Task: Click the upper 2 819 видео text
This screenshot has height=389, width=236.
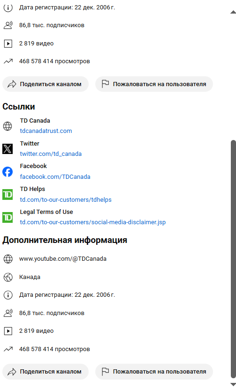Action: pos(36,44)
